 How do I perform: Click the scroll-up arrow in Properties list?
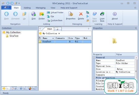pyautogui.click(x=136, y=58)
